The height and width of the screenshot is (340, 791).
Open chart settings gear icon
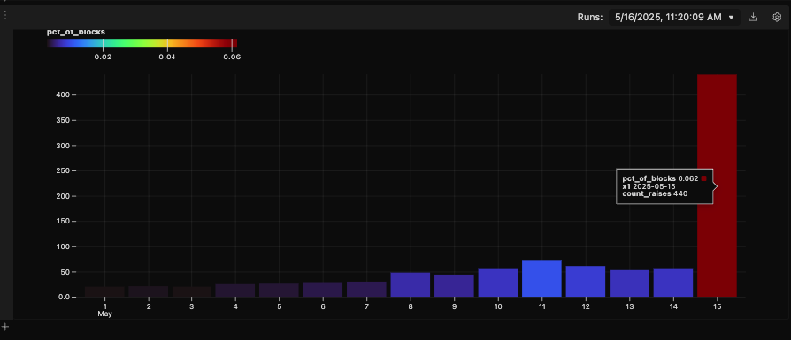[x=777, y=17]
